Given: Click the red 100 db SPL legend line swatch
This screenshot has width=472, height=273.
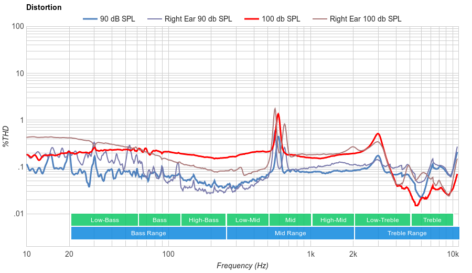Looking at the screenshot, I should click(x=251, y=19).
